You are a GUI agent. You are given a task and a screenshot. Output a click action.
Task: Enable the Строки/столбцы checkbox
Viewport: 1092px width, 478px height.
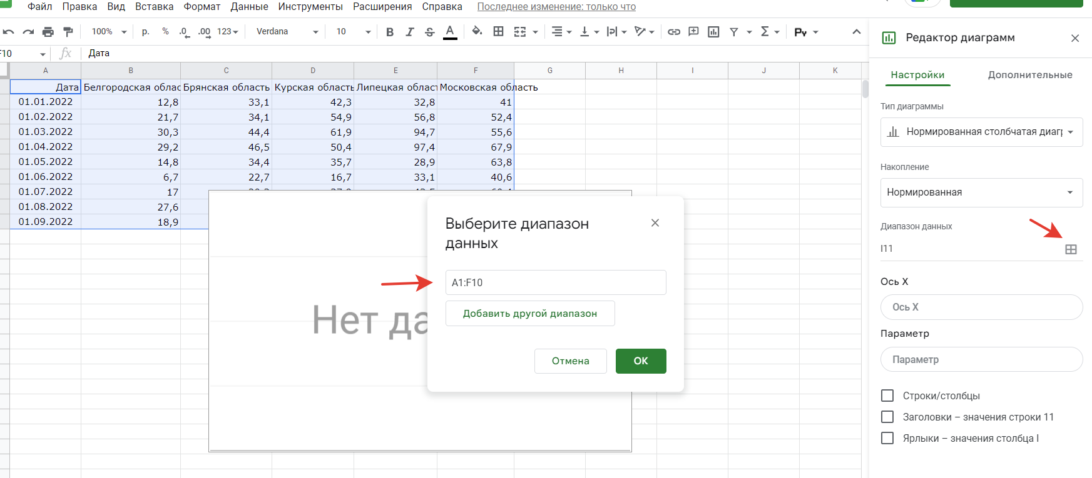(x=887, y=396)
